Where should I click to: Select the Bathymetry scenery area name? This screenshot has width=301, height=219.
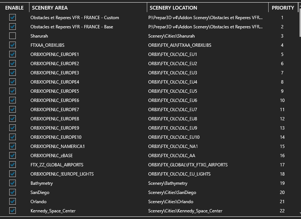[42, 183]
